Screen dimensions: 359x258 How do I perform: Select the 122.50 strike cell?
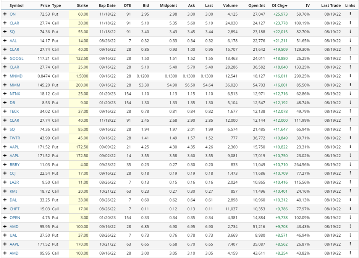click(x=82, y=58)
